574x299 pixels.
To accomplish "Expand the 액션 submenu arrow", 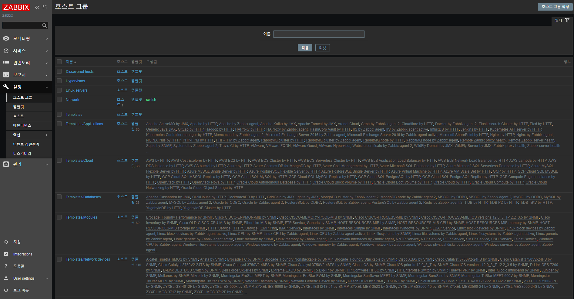I will pos(47,135).
